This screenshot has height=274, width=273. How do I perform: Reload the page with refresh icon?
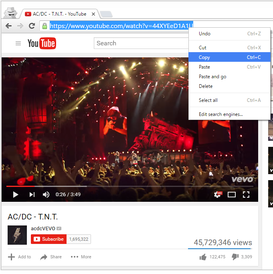tap(32, 26)
